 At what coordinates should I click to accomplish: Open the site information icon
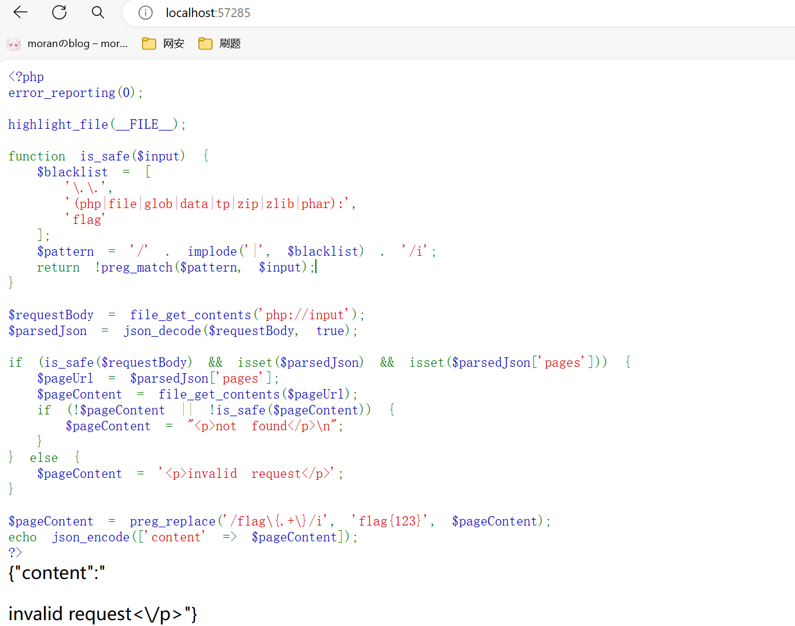click(x=146, y=13)
